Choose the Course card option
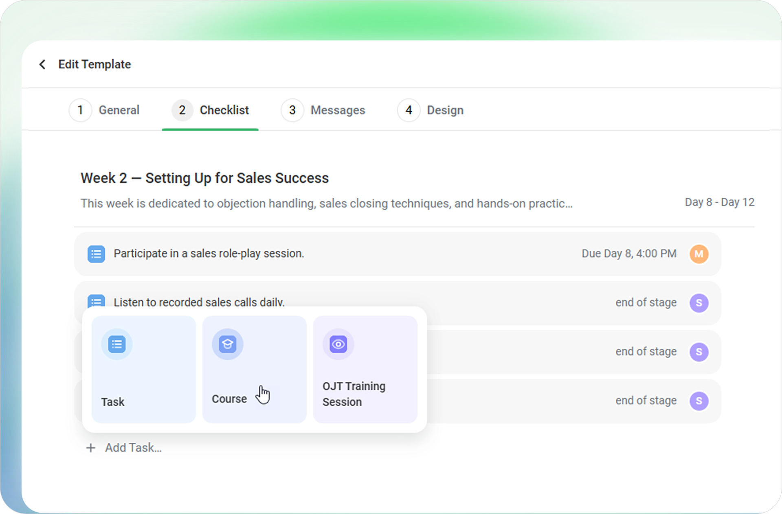Image resolution: width=782 pixels, height=514 pixels. (254, 370)
